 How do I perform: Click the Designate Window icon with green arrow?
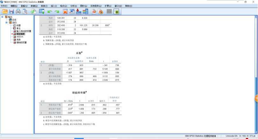116,12
